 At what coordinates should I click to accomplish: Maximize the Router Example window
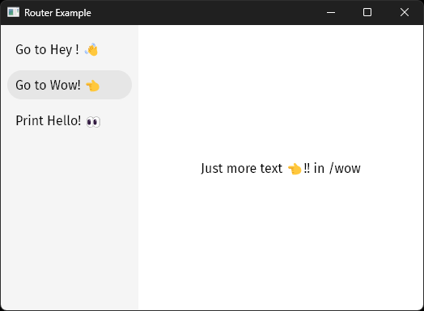[x=367, y=12]
